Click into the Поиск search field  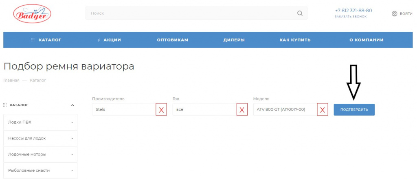[191, 13]
